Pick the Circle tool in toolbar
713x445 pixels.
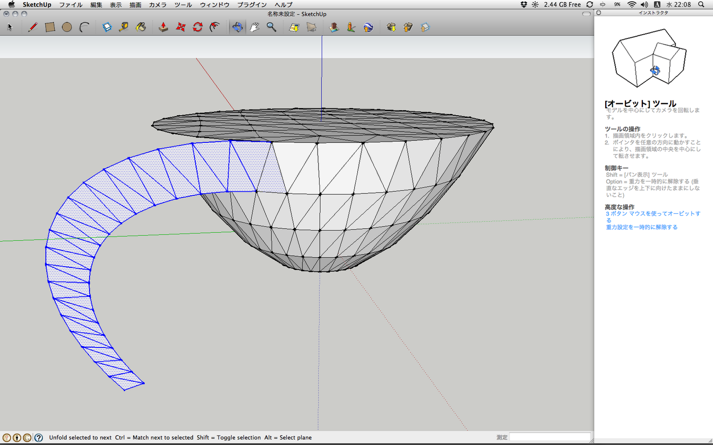click(67, 27)
